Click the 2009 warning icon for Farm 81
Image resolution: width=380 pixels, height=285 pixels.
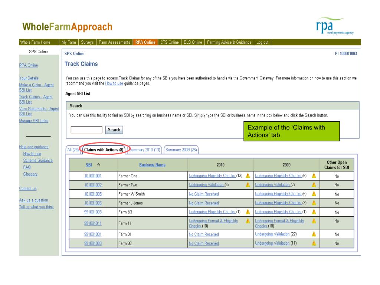point(314,234)
